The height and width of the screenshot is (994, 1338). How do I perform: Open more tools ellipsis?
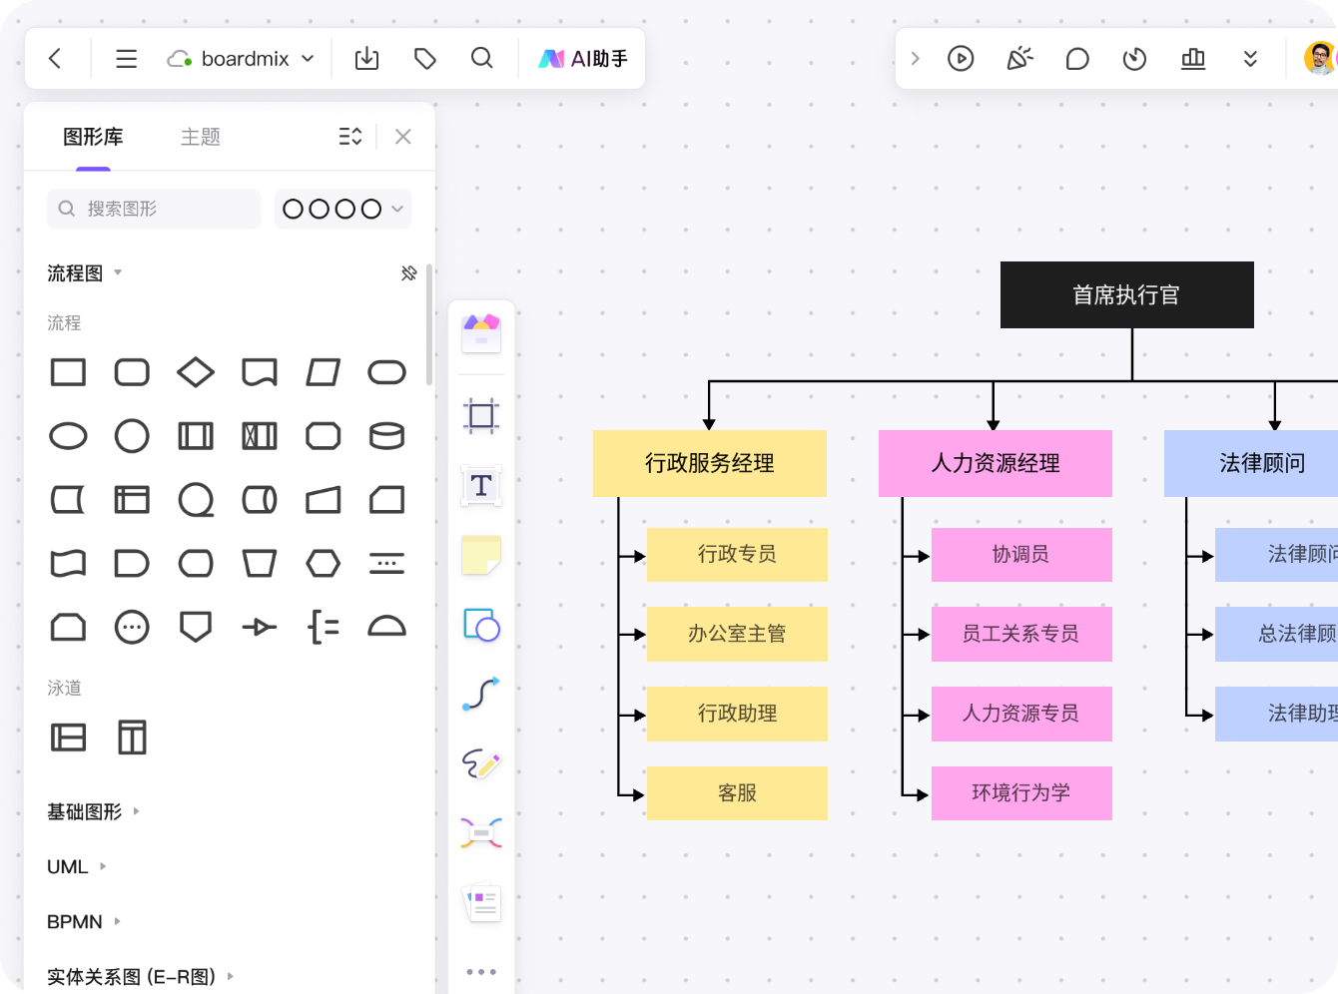(481, 971)
